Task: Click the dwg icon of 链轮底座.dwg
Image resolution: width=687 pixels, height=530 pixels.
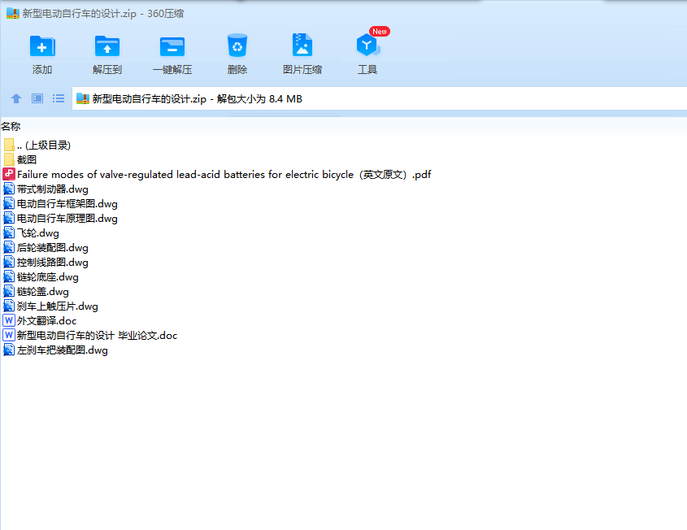Action: [9, 277]
